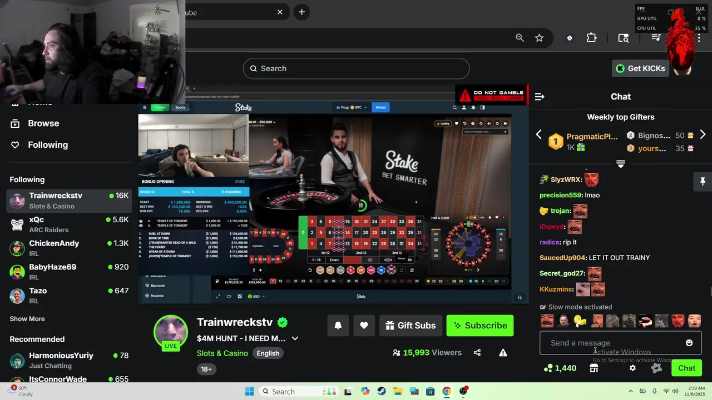The height and width of the screenshot is (400, 712).
Task: Open the zoom magnifier in the address bar
Action: tap(520, 38)
